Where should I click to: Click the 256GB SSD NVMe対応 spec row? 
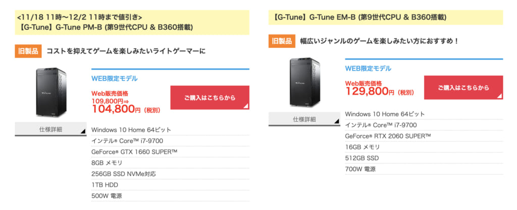click(170, 174)
